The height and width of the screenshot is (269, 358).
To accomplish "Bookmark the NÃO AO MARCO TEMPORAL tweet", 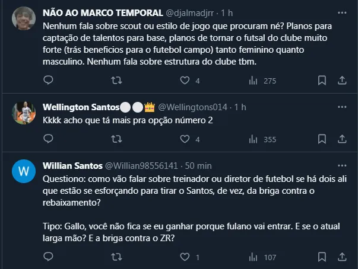I will pyautogui.click(x=321, y=81).
